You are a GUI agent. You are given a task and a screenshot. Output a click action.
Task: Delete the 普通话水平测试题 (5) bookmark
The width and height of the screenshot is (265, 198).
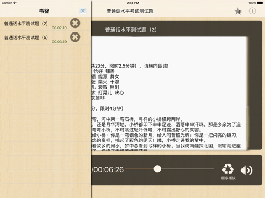(75, 37)
